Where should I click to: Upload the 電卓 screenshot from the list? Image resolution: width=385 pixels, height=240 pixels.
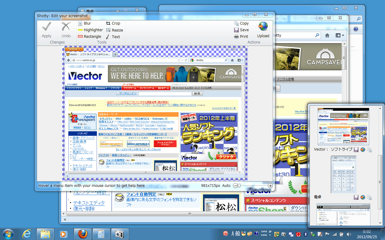[363, 197]
